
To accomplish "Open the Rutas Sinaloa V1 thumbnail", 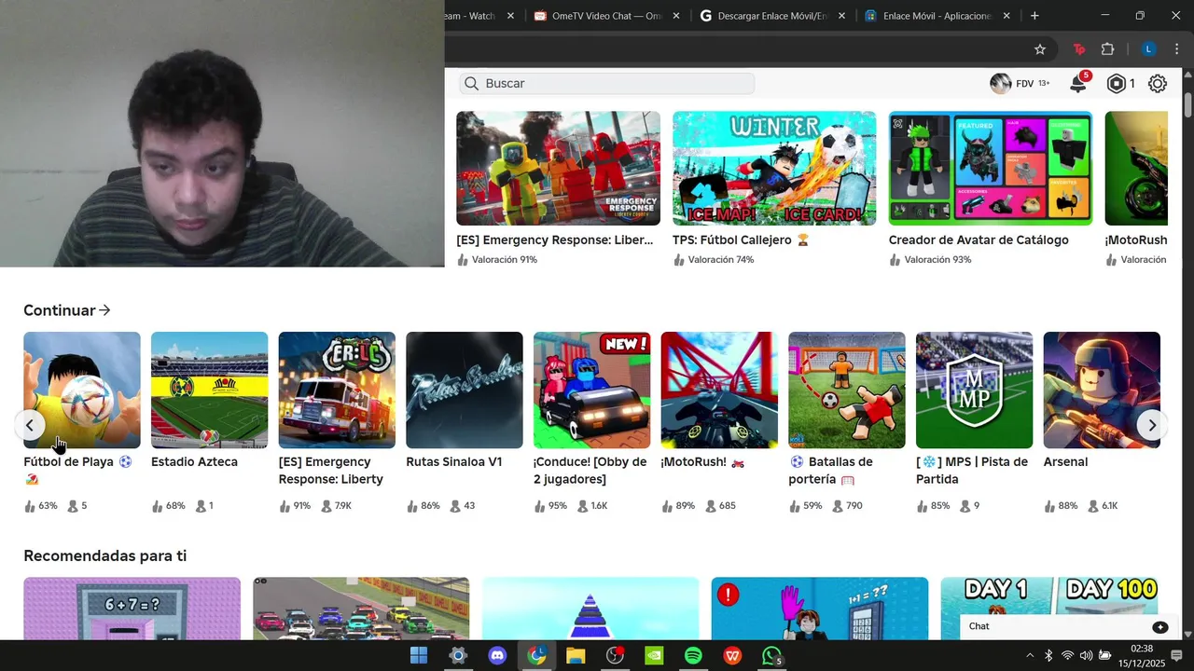I will (465, 390).
